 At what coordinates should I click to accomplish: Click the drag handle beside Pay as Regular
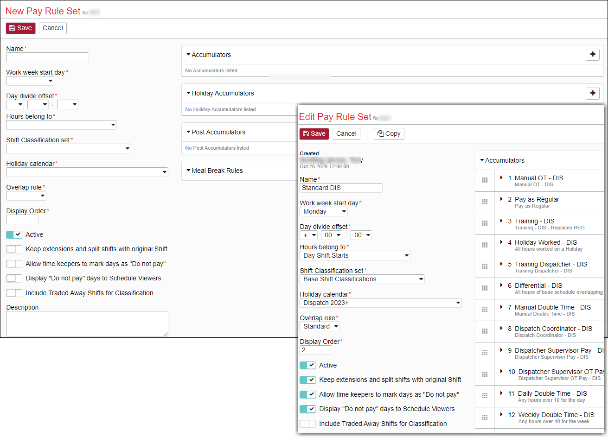click(x=485, y=202)
